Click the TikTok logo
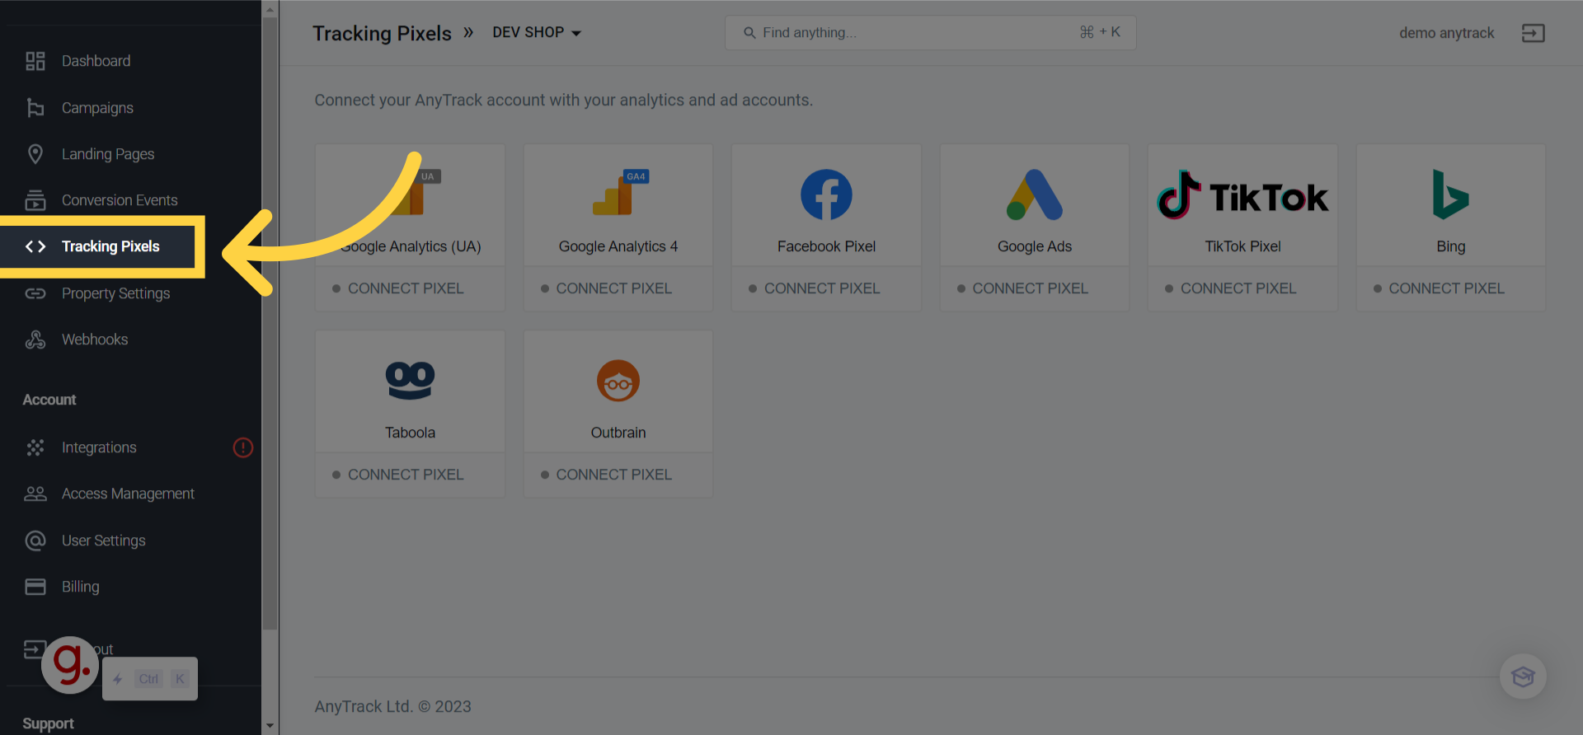 point(1242,195)
